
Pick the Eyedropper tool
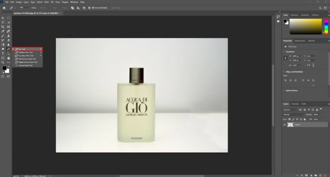click(3, 31)
